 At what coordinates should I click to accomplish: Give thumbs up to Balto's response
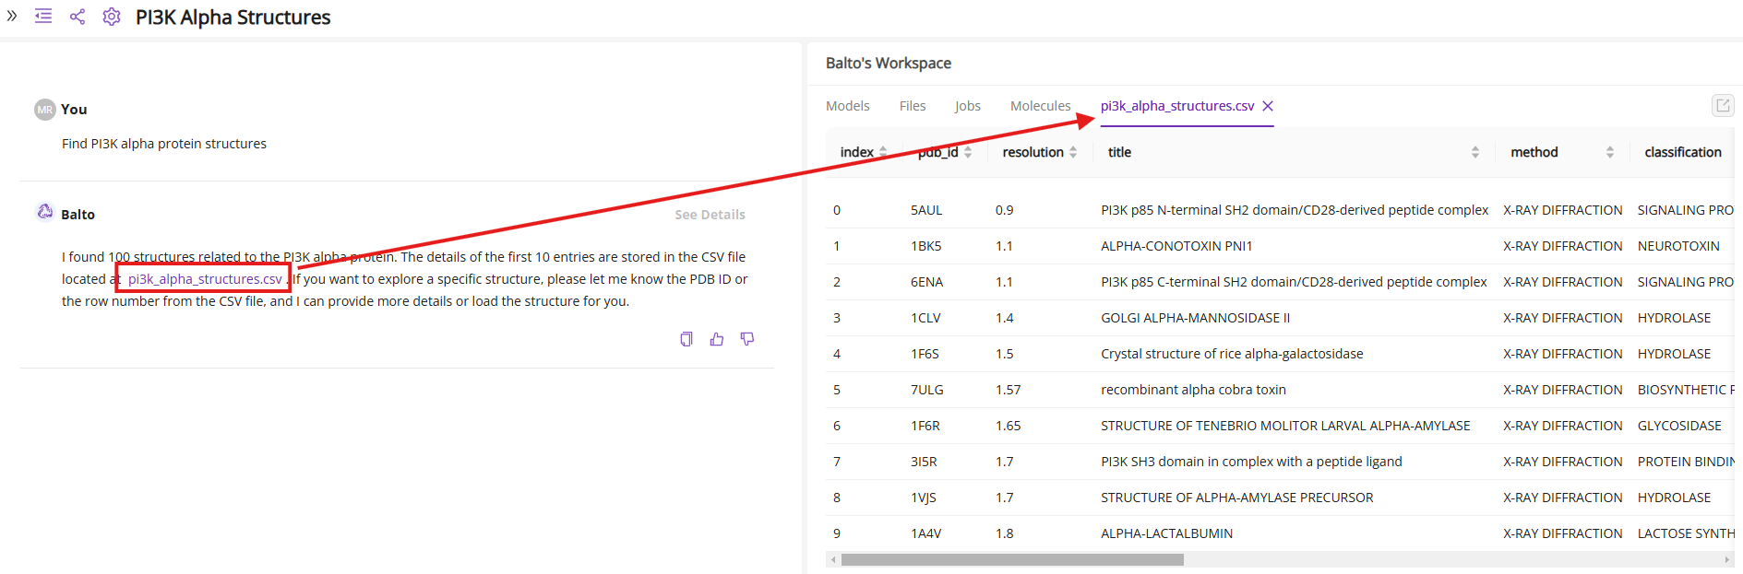point(717,339)
